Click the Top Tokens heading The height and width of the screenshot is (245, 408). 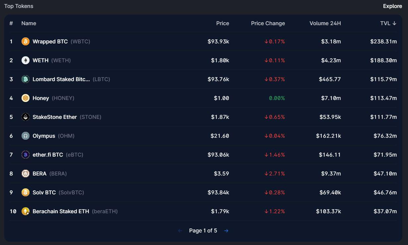pyautogui.click(x=19, y=6)
